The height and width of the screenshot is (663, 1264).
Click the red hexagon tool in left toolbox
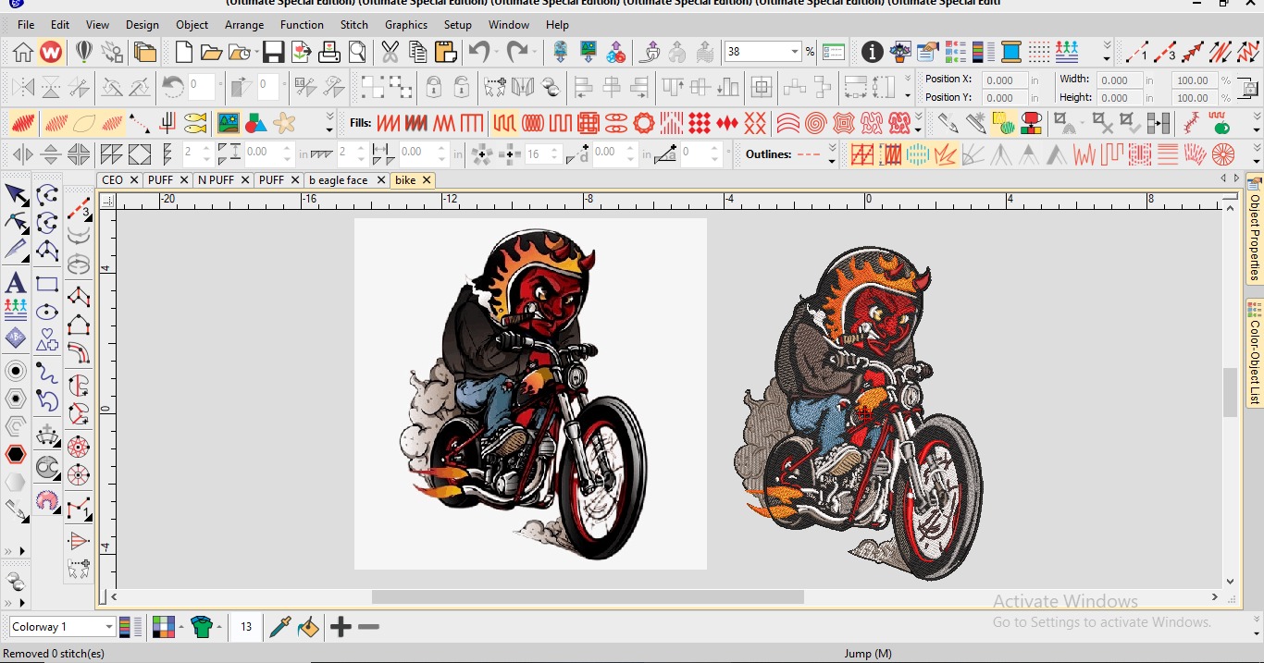(16, 454)
